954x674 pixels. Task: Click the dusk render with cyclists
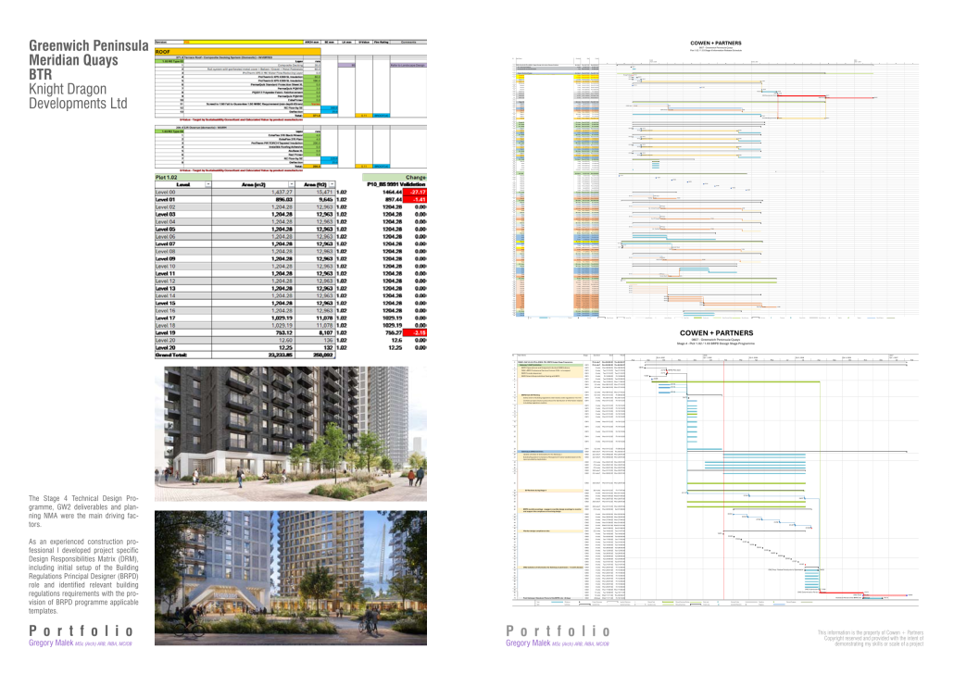click(291, 578)
